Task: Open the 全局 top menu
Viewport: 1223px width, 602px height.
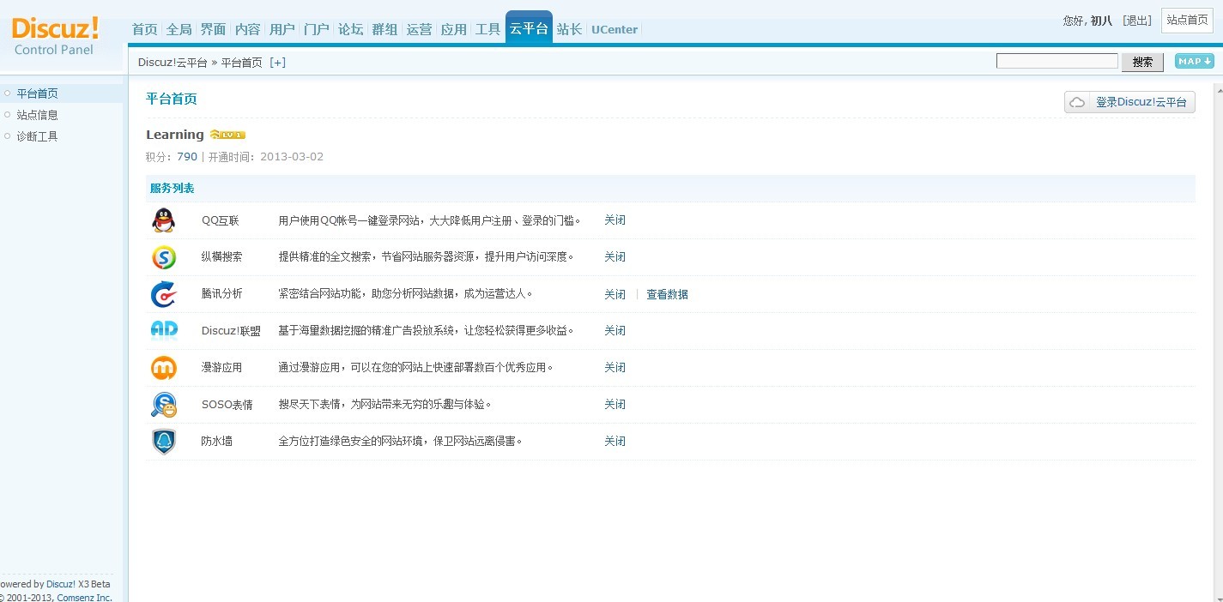Action: click(179, 29)
